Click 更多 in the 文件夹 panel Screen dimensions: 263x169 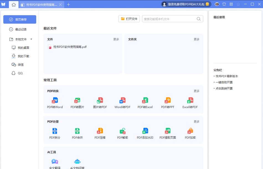[x=197, y=39]
